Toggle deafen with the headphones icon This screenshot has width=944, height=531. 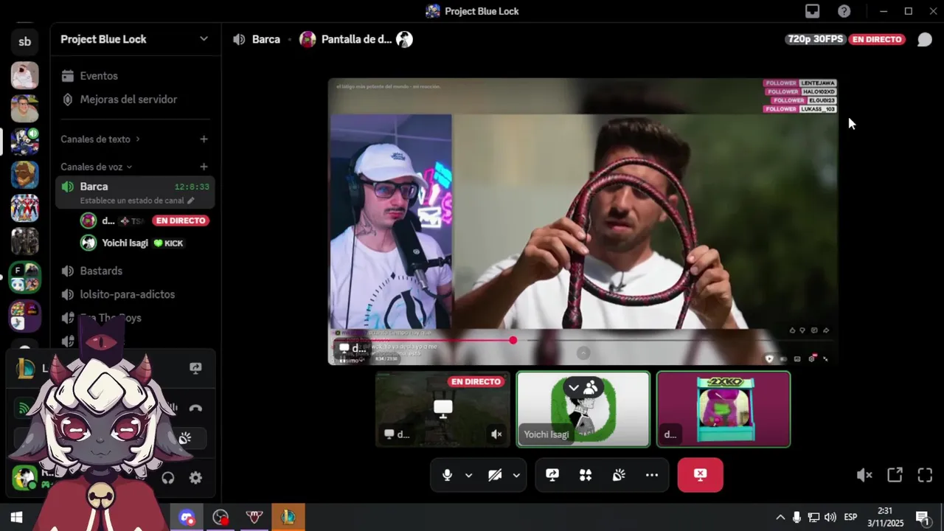(x=168, y=478)
